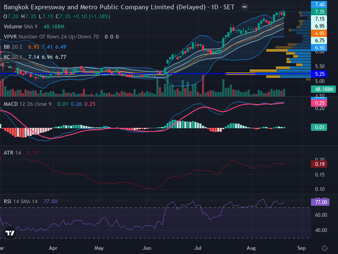Click the TradingView logo badge
338x254 pixels.
(10, 233)
